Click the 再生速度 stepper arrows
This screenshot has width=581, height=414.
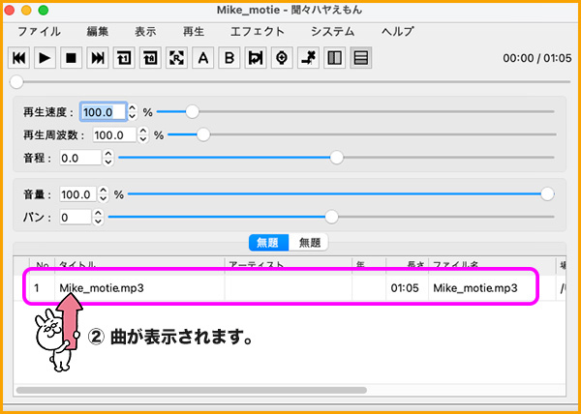[133, 112]
